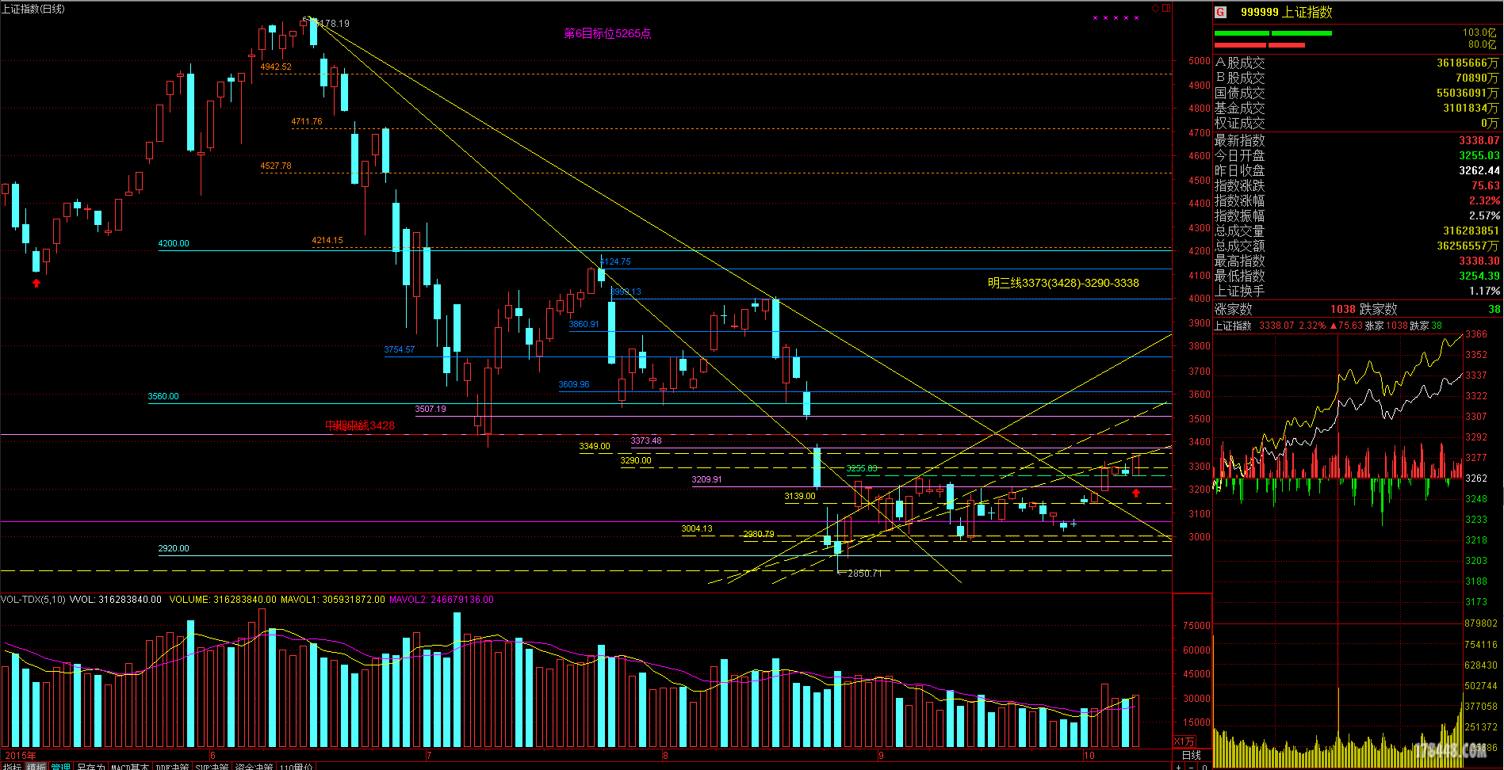The height and width of the screenshot is (770, 1504).
Task: Click the MAVOL1 value in volume header
Action: tap(333, 600)
